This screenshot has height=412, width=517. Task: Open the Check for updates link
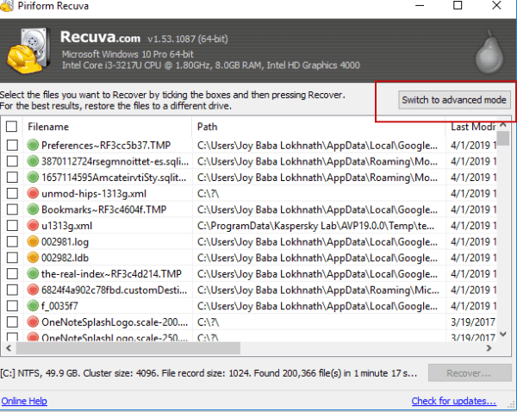pyautogui.click(x=454, y=401)
